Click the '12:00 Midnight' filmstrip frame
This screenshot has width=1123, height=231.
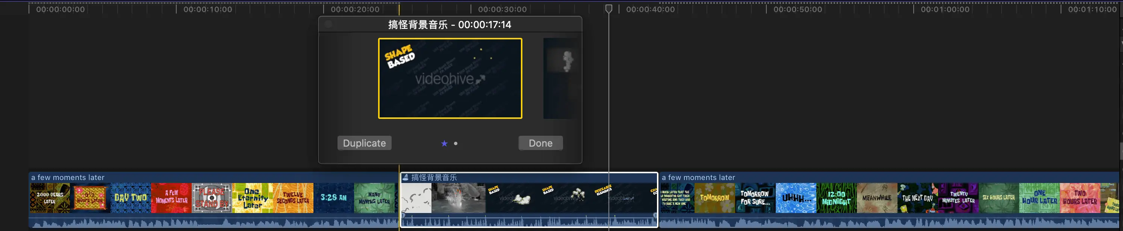pyautogui.click(x=837, y=198)
